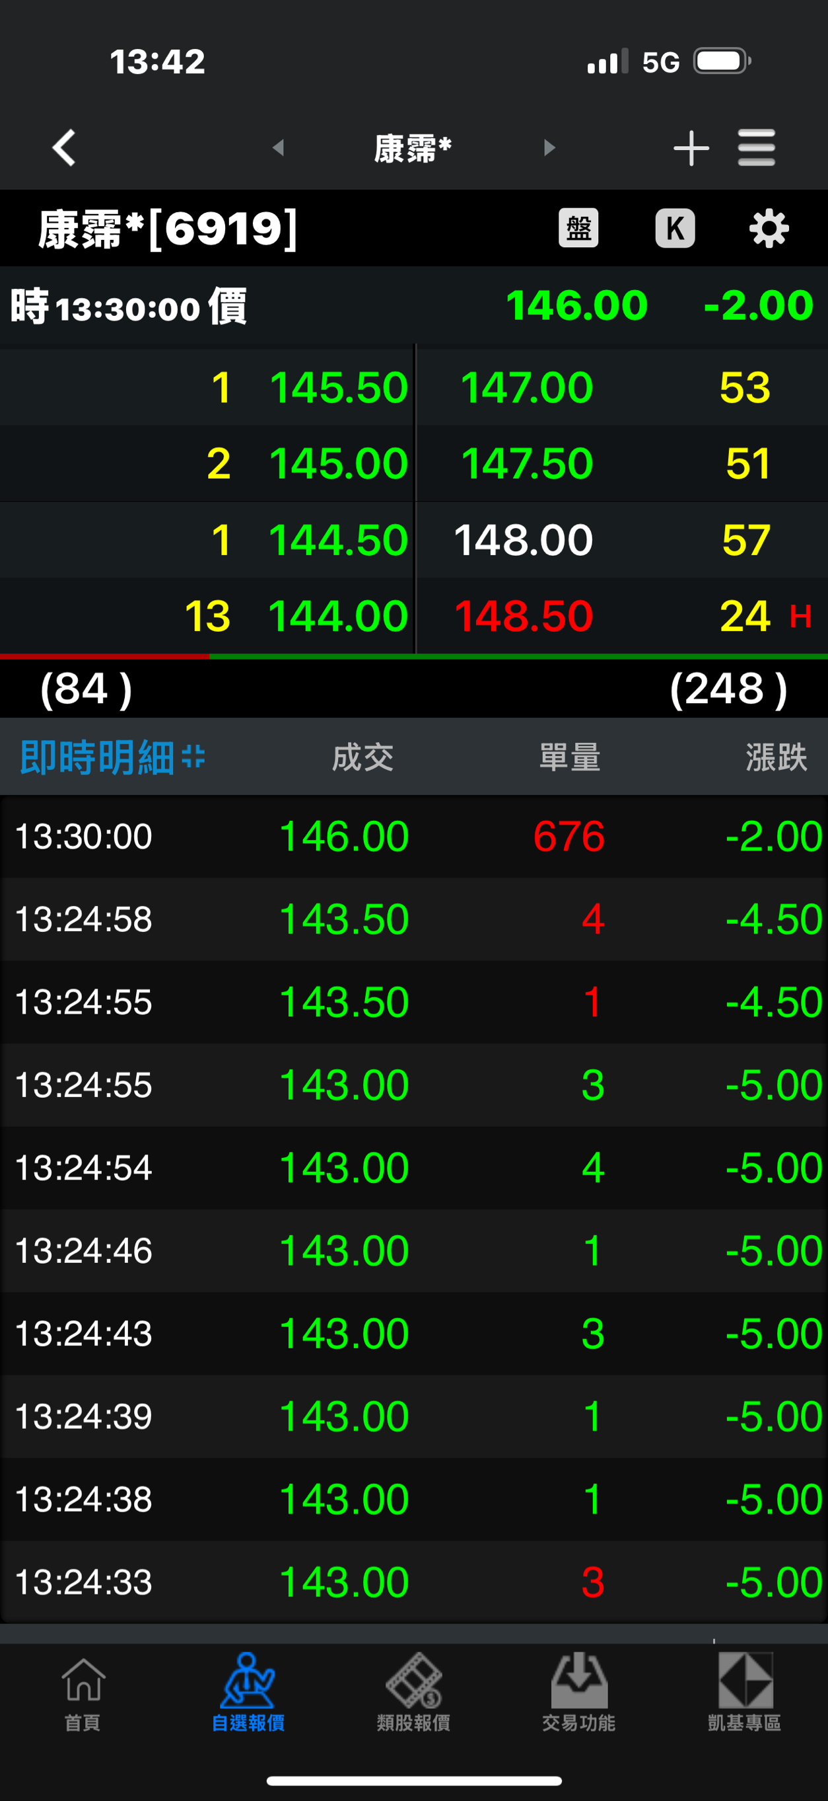
Task: Select bid price 144.50
Action: [x=339, y=540]
